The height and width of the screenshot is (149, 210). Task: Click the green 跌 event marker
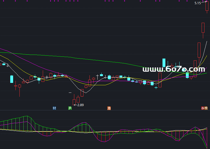(x=70, y=108)
